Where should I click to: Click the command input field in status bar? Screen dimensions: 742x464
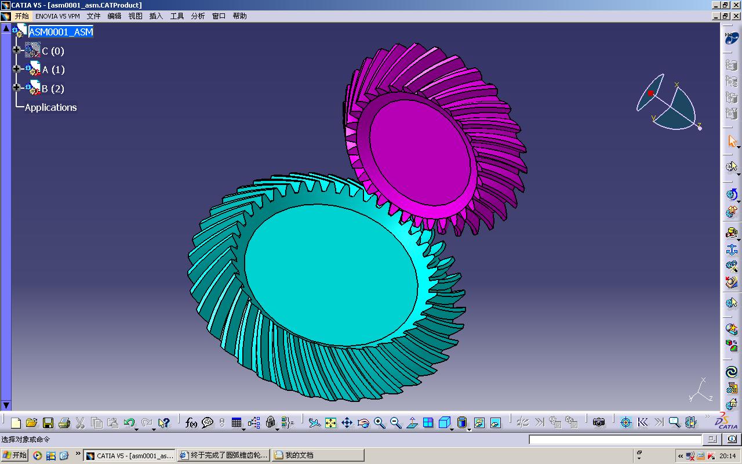[615, 440]
